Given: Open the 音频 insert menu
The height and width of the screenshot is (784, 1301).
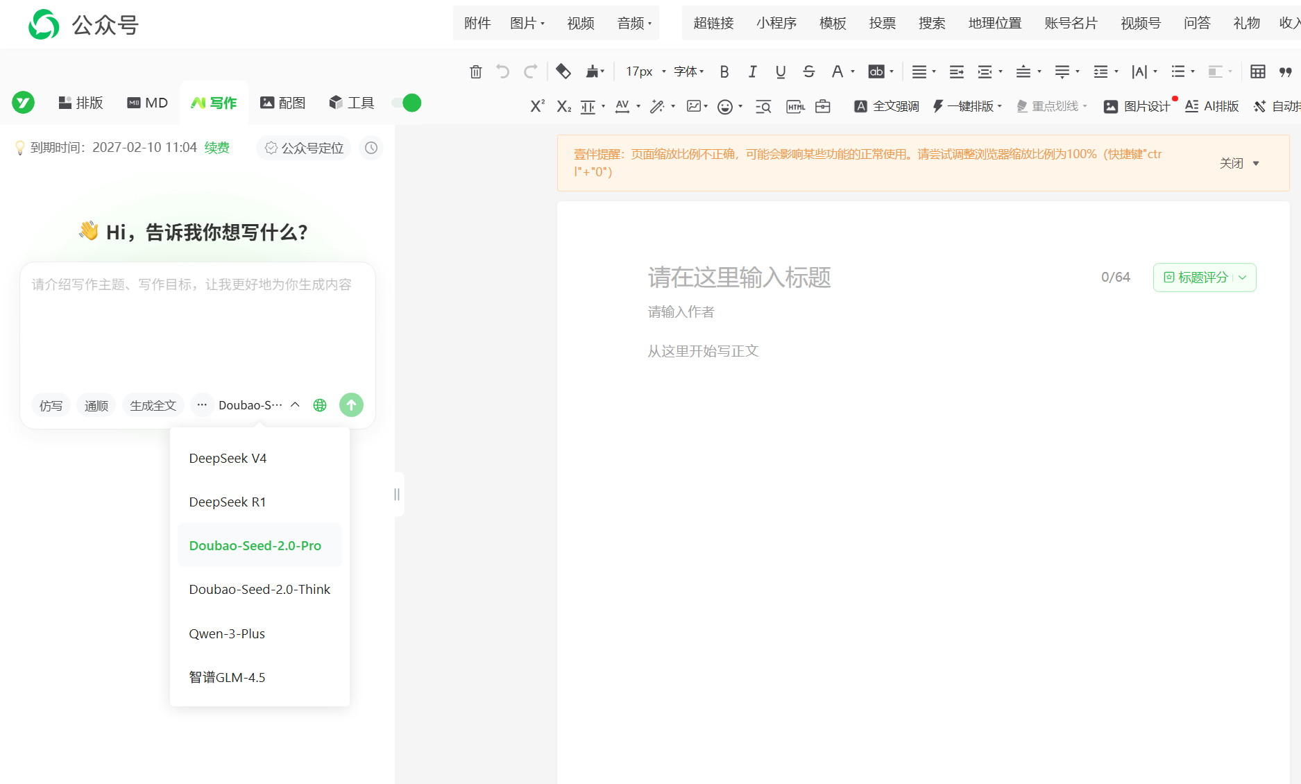Looking at the screenshot, I should click(x=634, y=24).
